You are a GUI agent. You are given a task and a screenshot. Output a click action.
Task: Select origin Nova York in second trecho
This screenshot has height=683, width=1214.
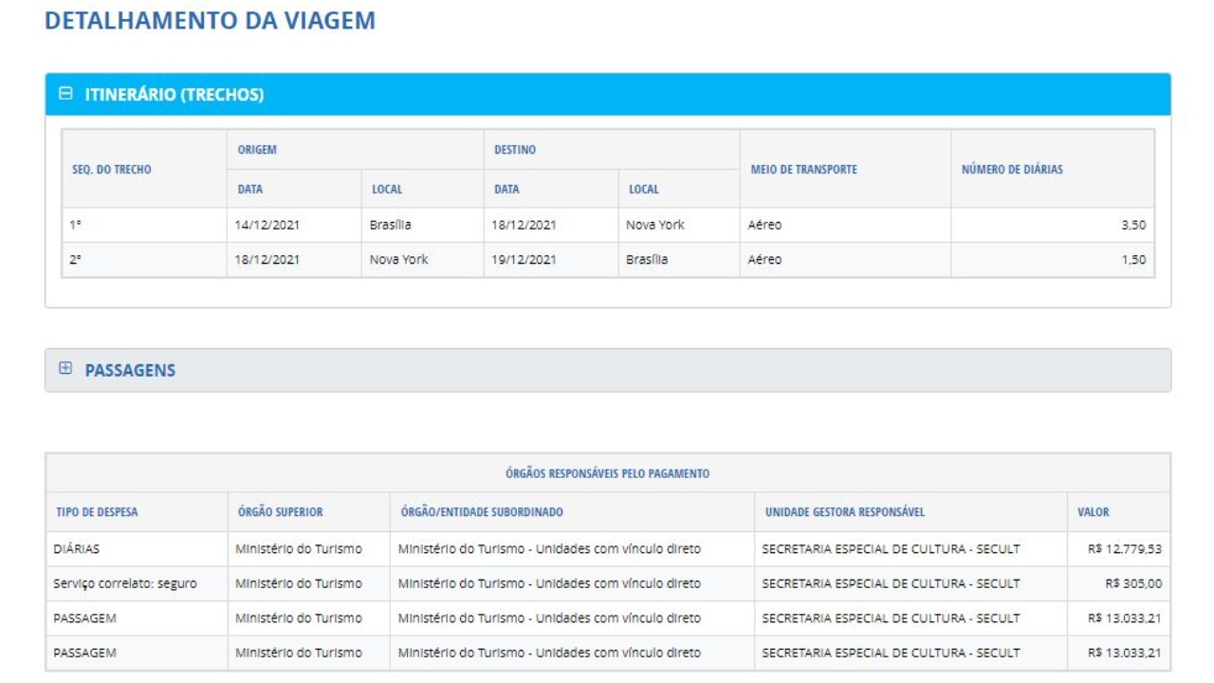point(399,260)
